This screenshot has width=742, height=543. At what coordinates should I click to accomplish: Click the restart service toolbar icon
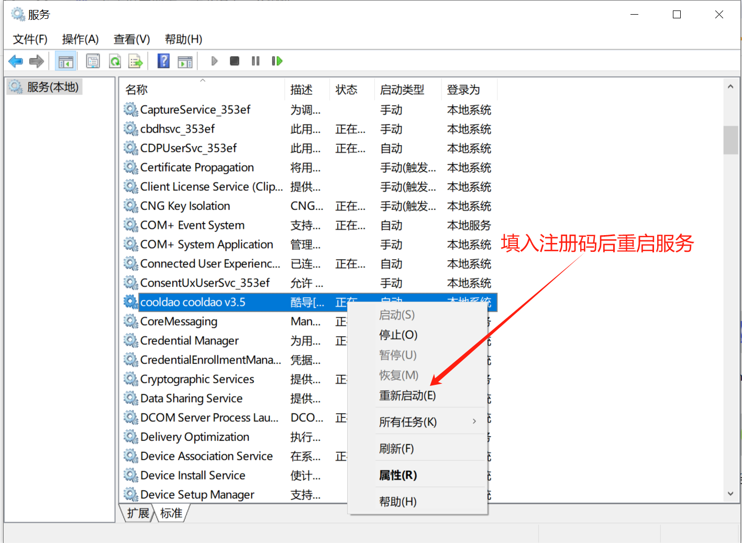277,61
